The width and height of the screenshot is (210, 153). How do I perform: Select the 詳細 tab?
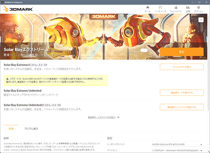click(x=11, y=128)
